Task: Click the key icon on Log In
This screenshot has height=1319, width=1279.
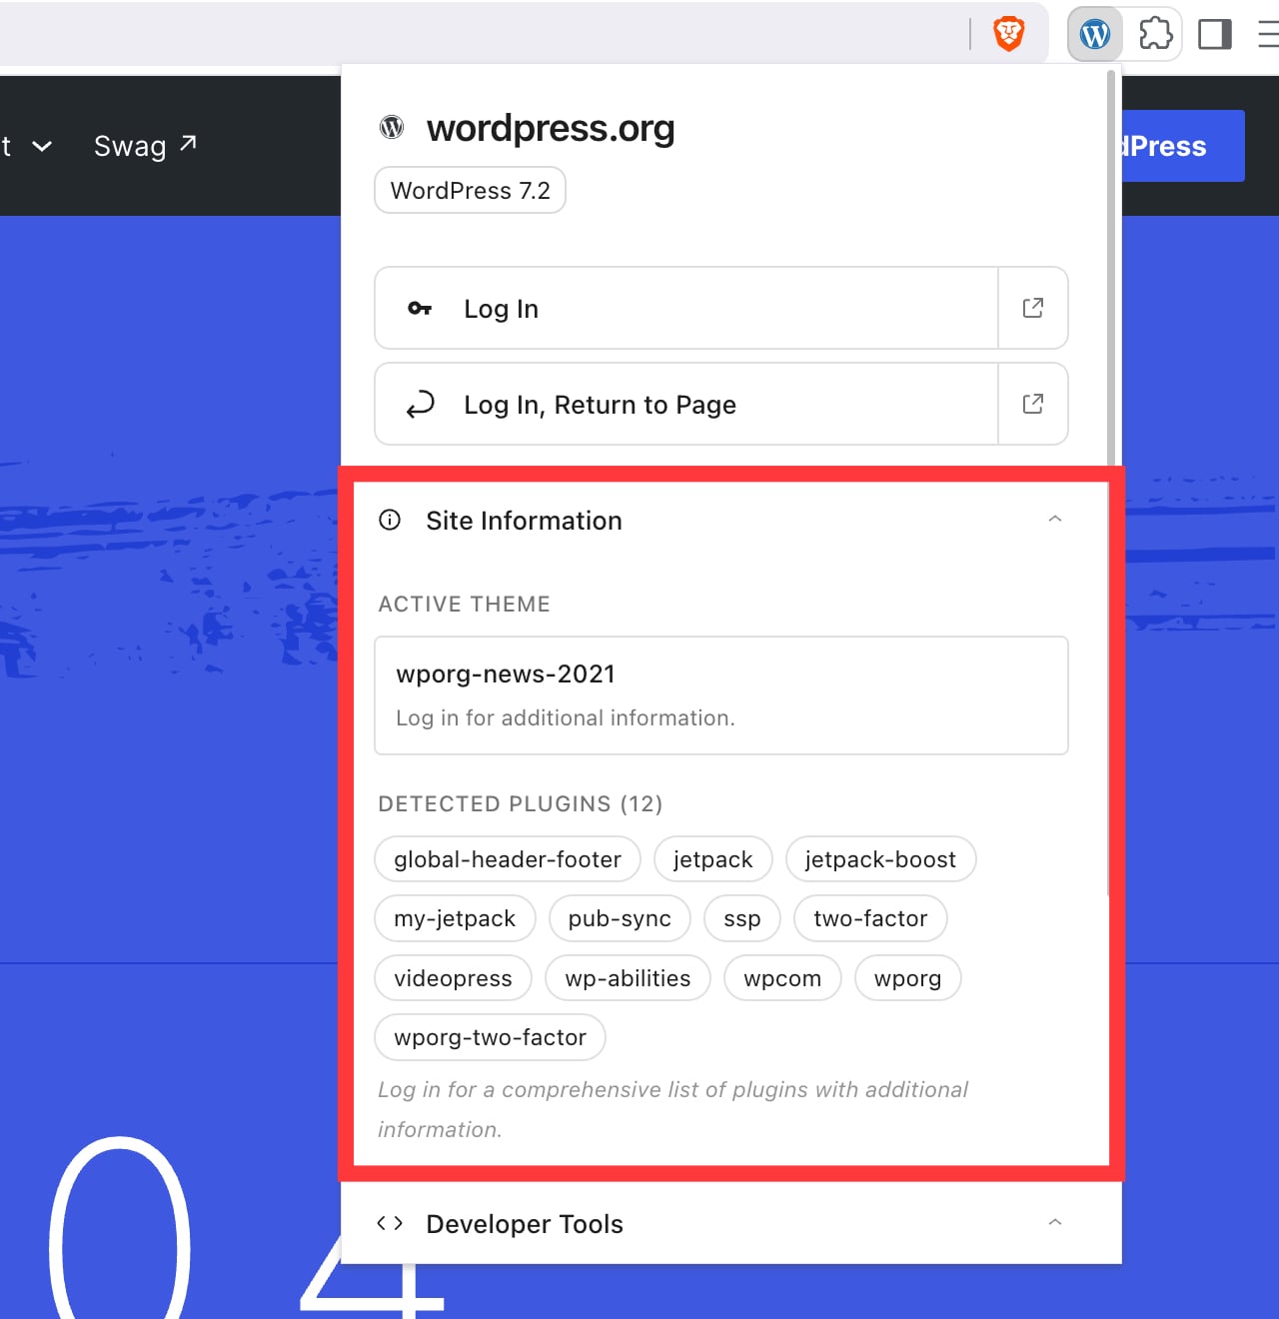Action: [420, 308]
